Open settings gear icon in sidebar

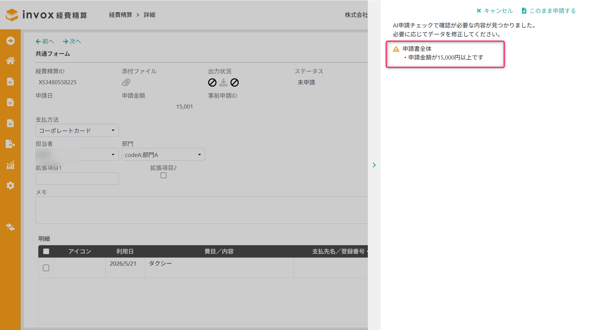11,185
